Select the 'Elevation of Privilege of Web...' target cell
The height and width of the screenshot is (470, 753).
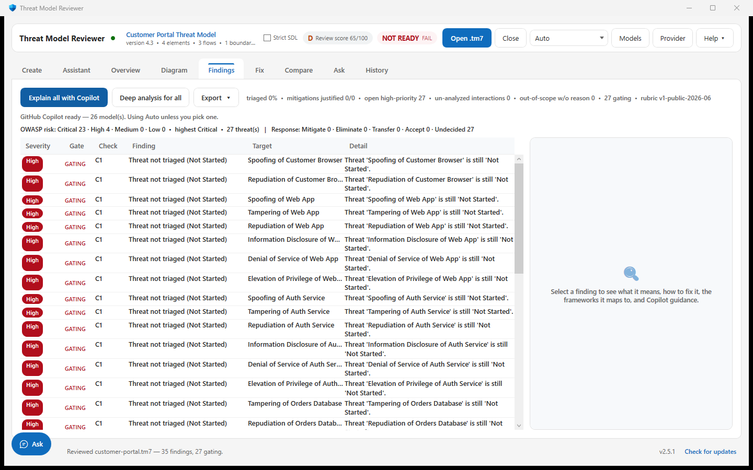pyautogui.click(x=295, y=279)
